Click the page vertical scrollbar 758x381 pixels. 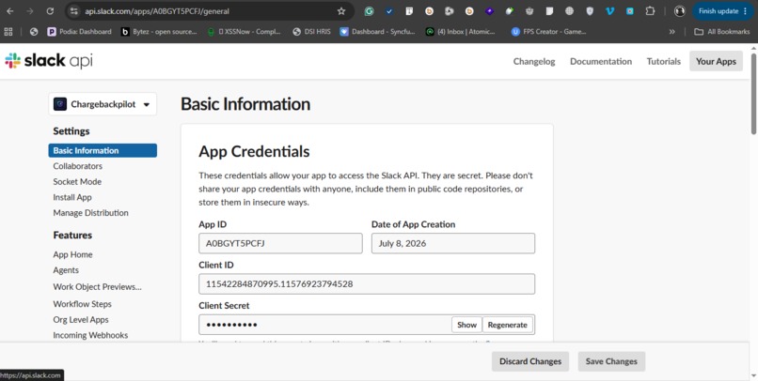pyautogui.click(x=753, y=94)
